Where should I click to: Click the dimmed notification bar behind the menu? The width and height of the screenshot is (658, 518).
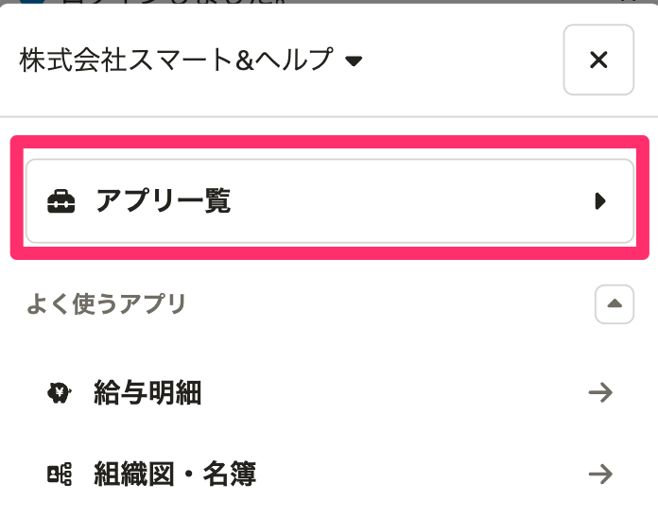[x=329, y=2]
